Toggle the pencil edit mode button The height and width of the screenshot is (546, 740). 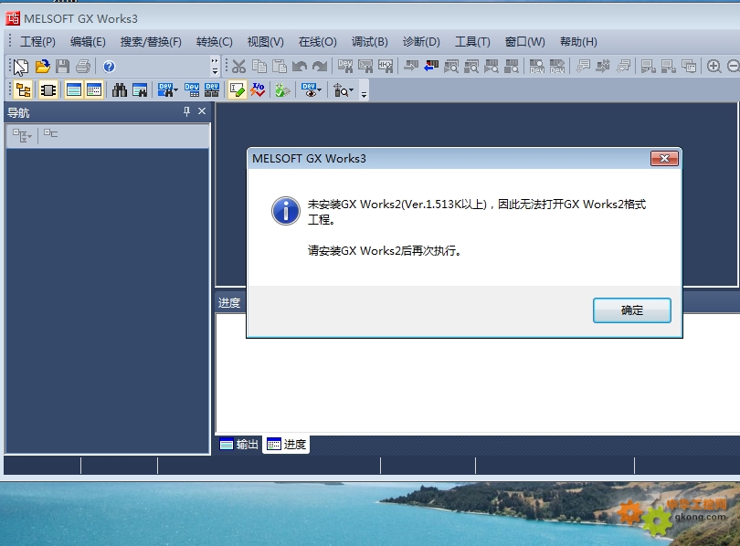click(238, 90)
